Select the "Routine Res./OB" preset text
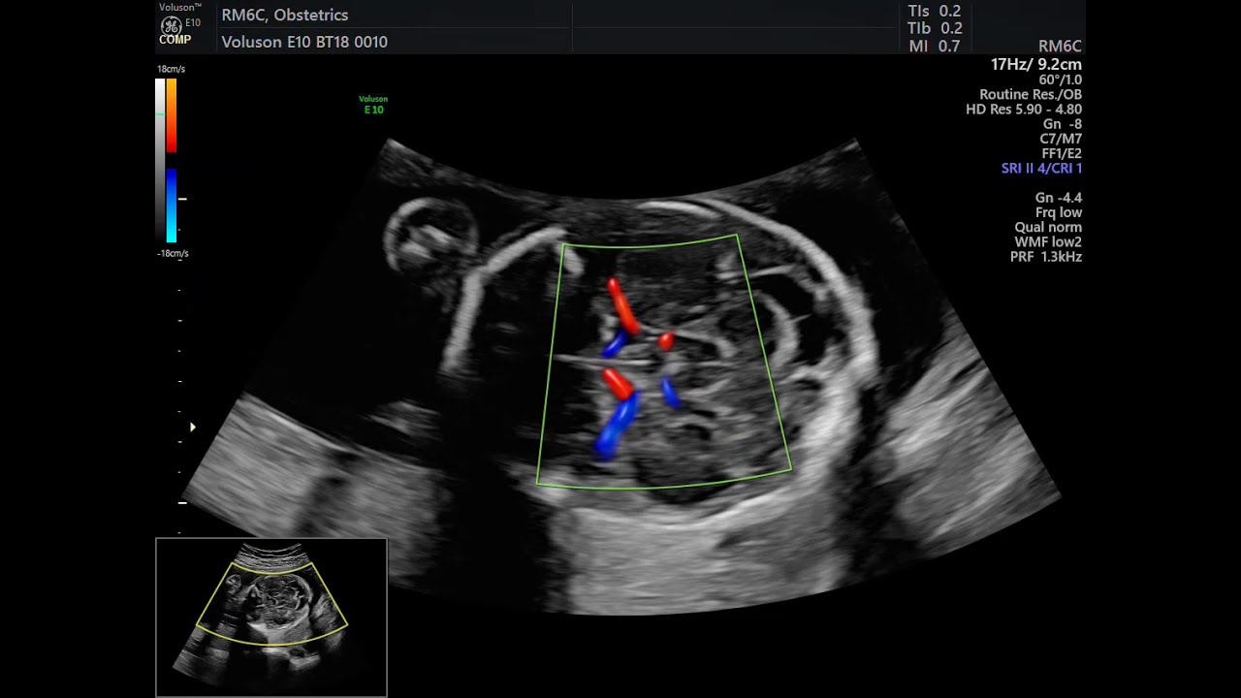Image resolution: width=1241 pixels, height=698 pixels. point(1031,94)
